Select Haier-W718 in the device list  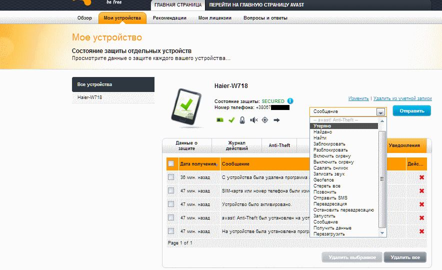coord(113,97)
